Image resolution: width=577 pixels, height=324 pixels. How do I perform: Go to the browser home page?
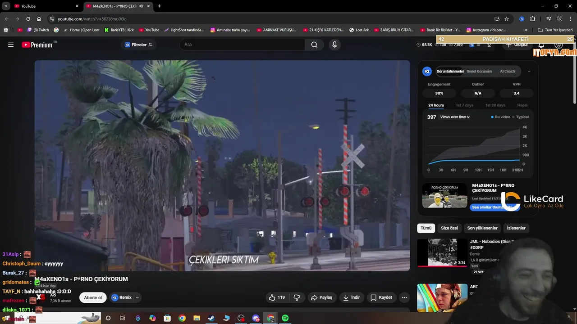pos(39,19)
